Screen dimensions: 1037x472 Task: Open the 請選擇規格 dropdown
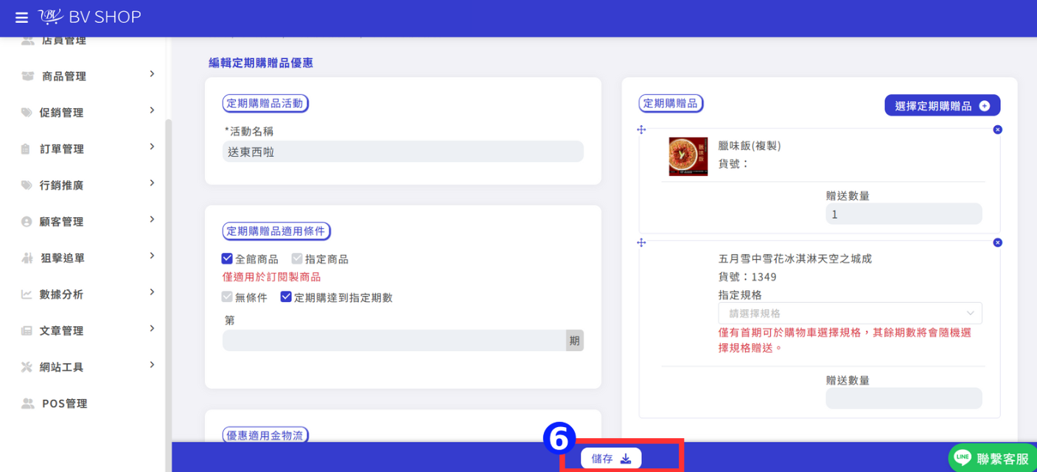(x=850, y=313)
